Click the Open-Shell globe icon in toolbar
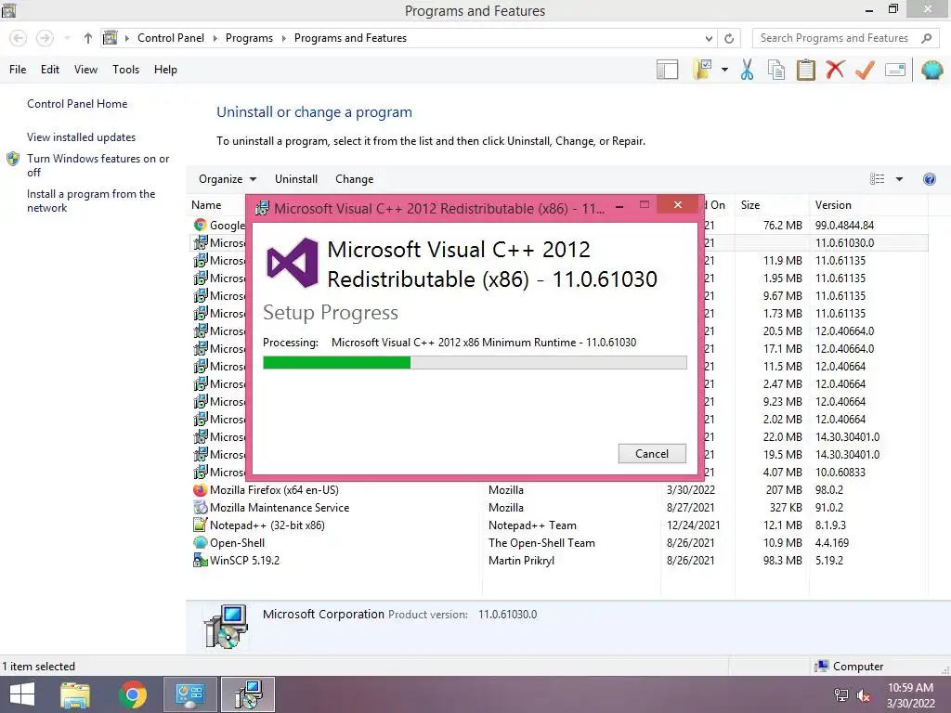The image size is (951, 713). coord(932,70)
